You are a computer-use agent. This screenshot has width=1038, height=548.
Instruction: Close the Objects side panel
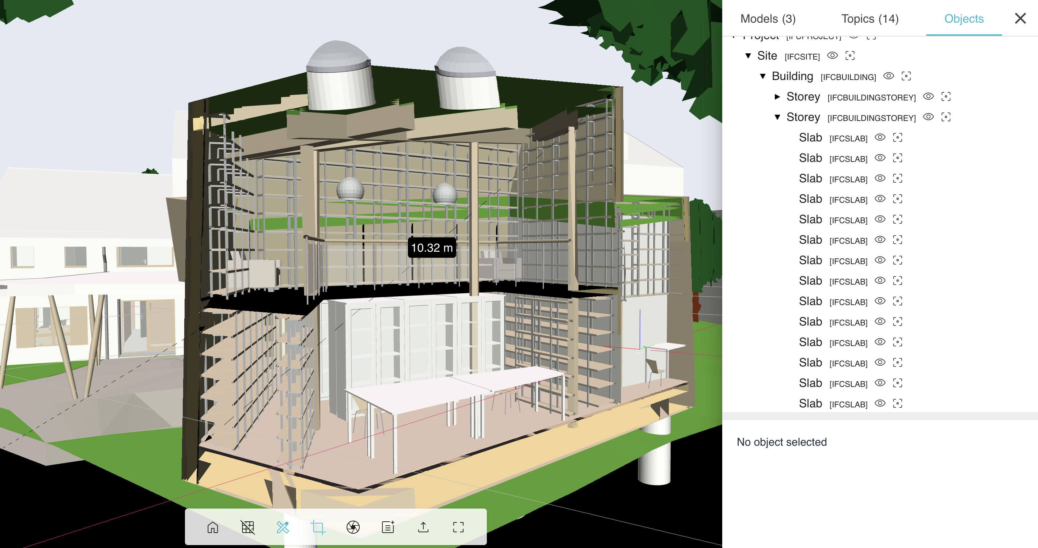tap(1020, 18)
